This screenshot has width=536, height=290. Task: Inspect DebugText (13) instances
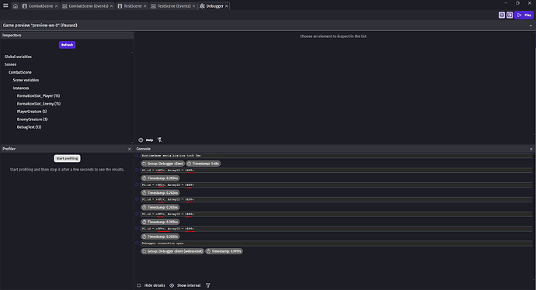click(29, 127)
